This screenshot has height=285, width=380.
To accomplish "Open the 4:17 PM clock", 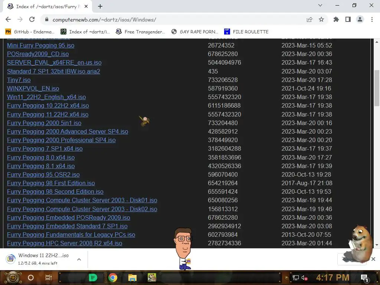I will 332,278.
